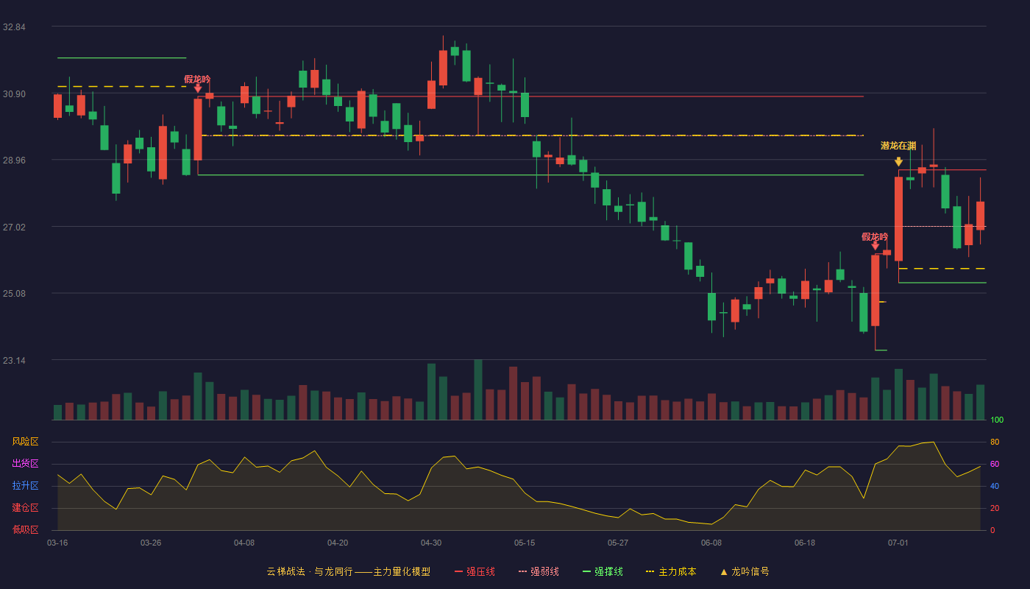Click the magenta 60 indicator axis value
Viewport: 1030px width, 589px height.
(994, 464)
